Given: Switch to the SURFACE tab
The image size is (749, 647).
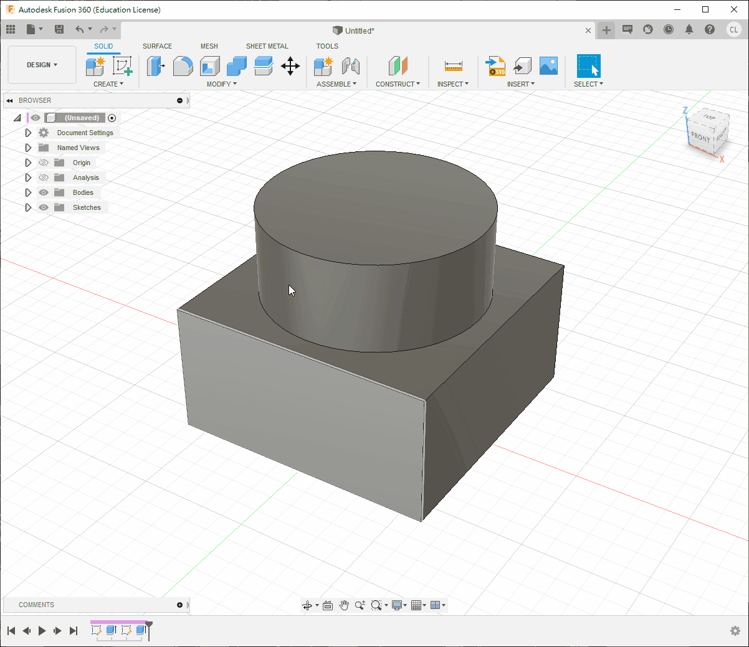Looking at the screenshot, I should pyautogui.click(x=157, y=46).
